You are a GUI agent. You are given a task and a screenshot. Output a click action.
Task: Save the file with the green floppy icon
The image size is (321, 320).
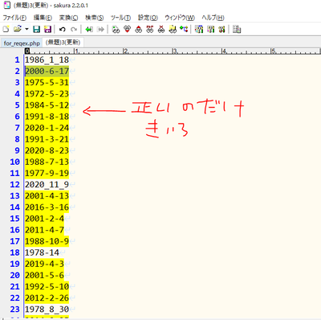tap(36, 29)
